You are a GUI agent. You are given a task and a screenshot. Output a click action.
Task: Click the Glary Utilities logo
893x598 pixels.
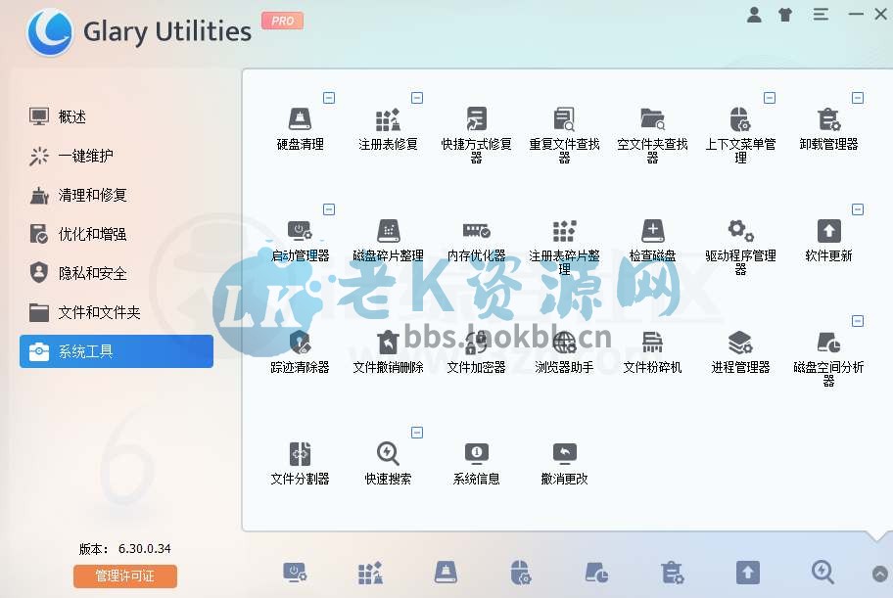click(50, 32)
